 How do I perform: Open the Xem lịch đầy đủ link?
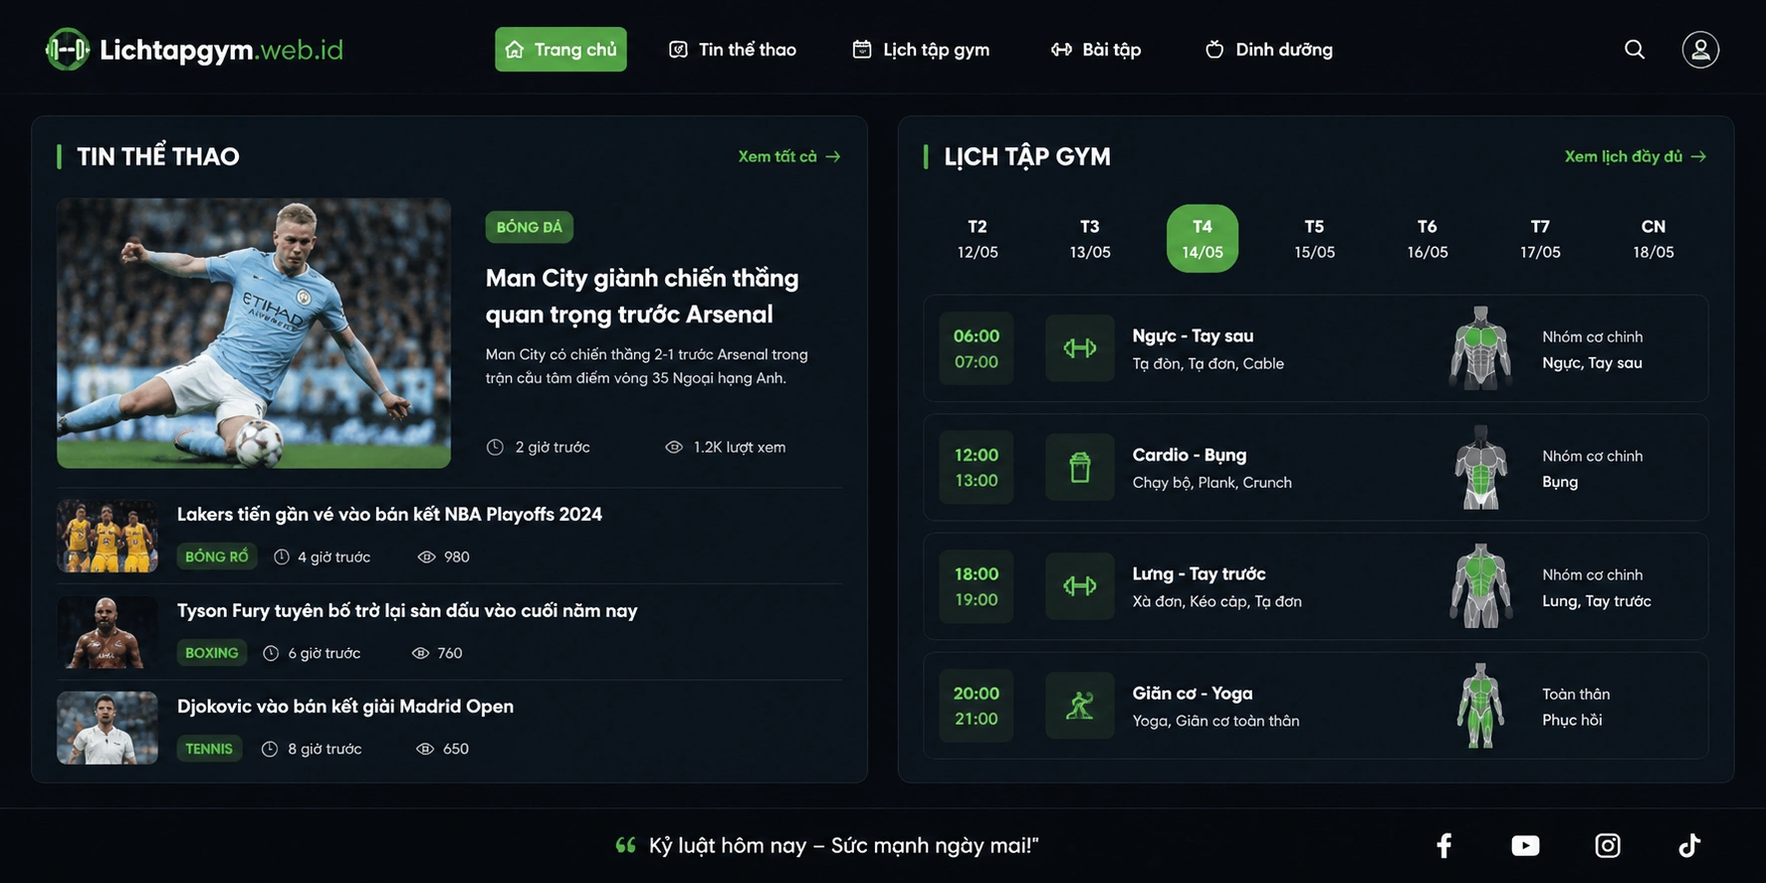(x=1636, y=156)
